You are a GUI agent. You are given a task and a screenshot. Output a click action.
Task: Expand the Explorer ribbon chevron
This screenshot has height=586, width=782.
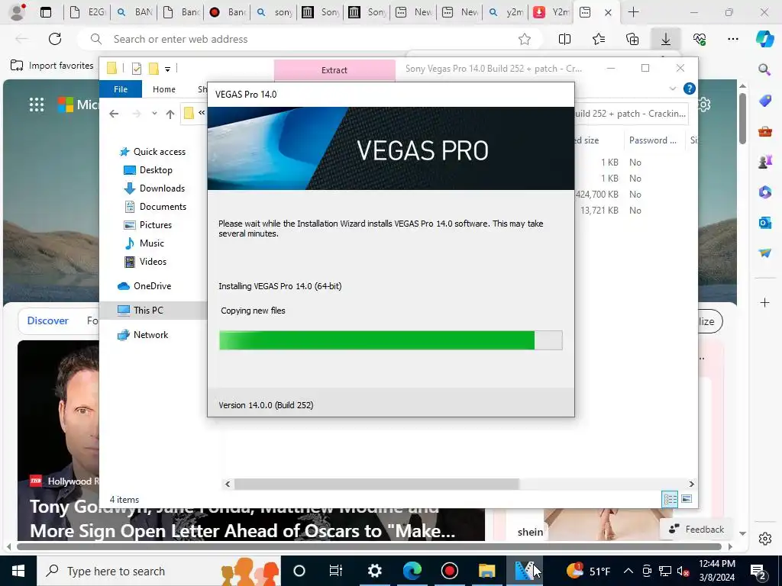[672, 89]
